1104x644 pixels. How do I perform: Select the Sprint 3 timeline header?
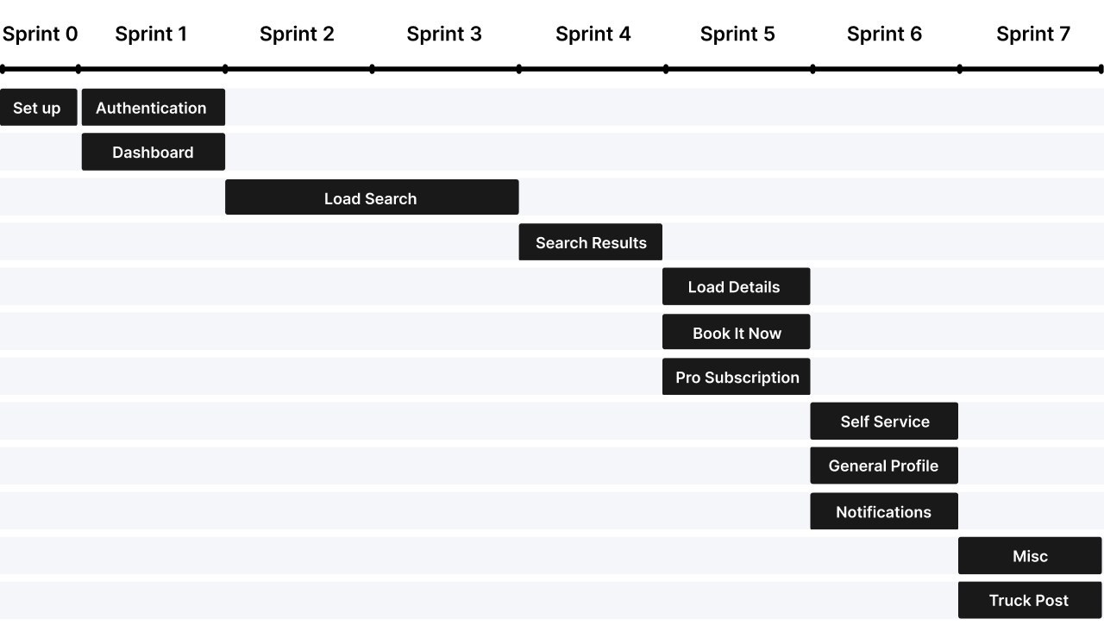coord(444,34)
